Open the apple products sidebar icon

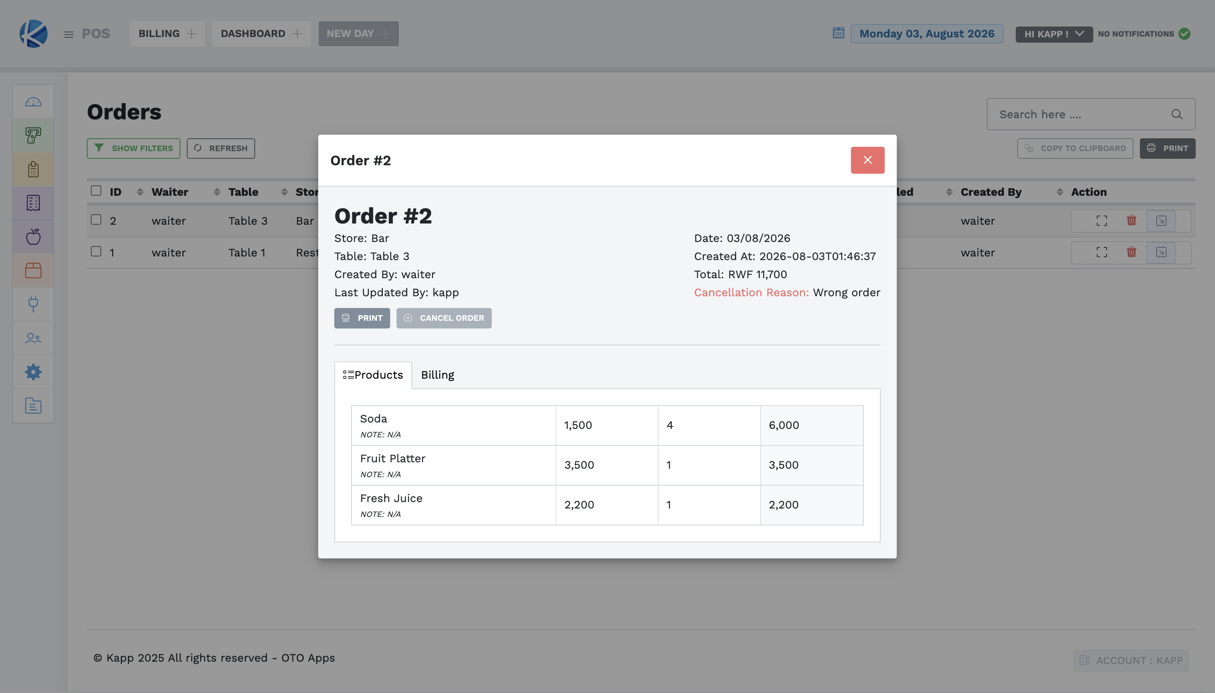[x=33, y=236]
